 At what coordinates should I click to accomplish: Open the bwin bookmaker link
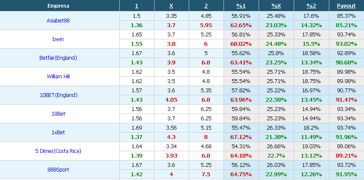[58, 39]
